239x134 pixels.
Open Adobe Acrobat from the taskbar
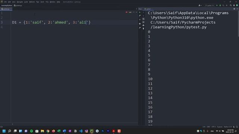click(114, 131)
